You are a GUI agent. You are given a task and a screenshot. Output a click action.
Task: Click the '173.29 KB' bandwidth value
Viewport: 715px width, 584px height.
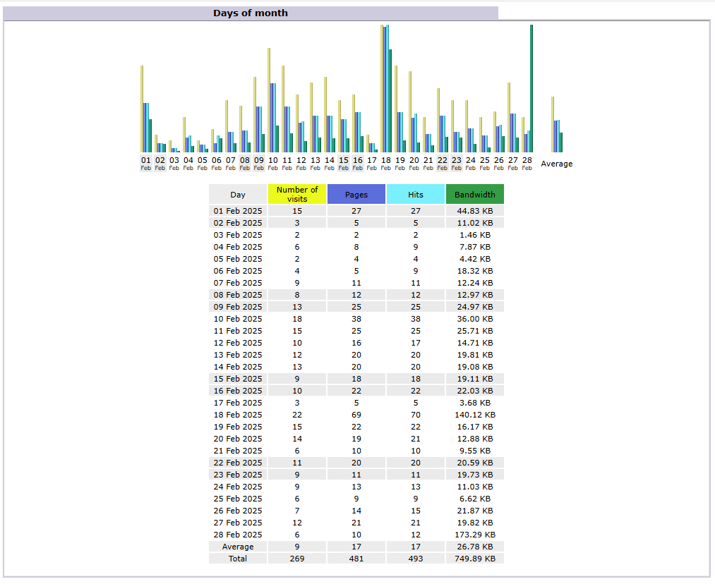(475, 535)
